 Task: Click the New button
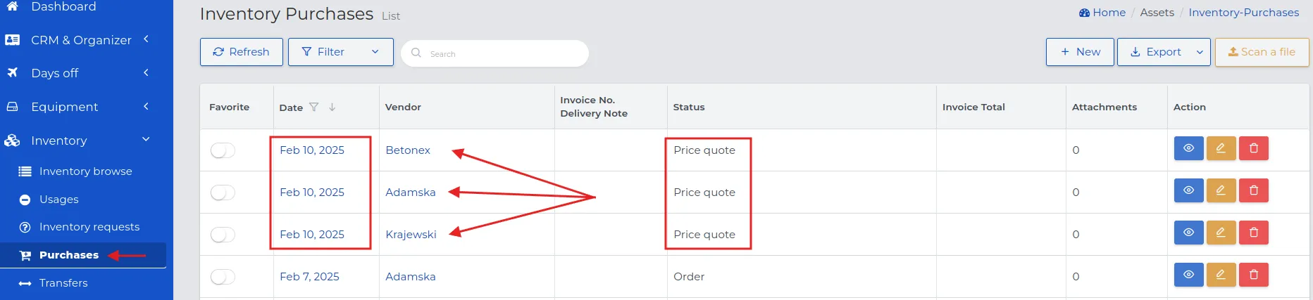[1080, 52]
